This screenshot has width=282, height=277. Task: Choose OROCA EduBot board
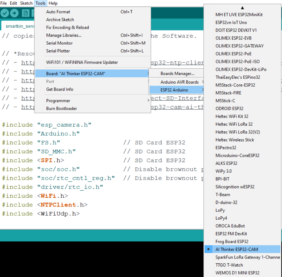242,226
